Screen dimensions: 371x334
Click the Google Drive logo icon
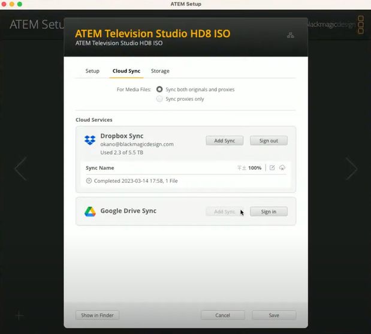(x=90, y=212)
